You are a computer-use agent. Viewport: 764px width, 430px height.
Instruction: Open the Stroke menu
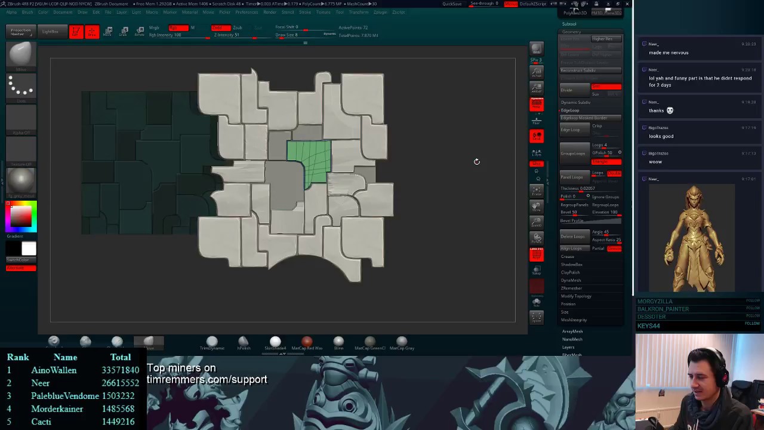(305, 12)
